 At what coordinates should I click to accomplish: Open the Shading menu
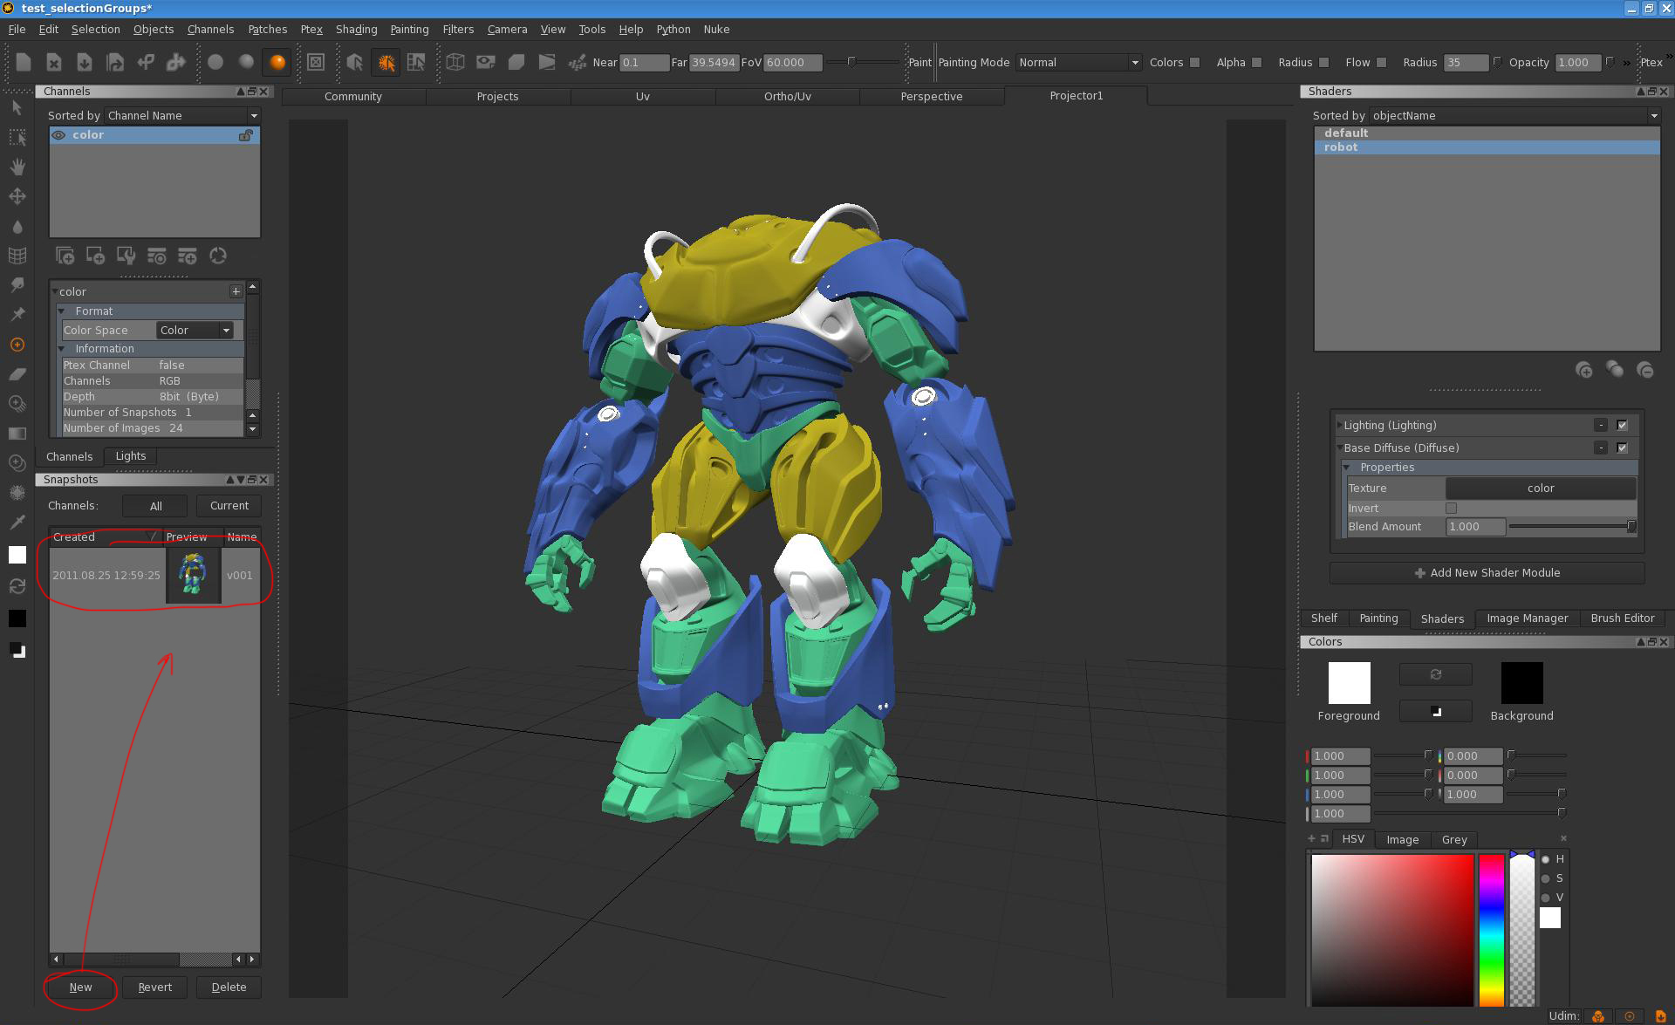356,29
